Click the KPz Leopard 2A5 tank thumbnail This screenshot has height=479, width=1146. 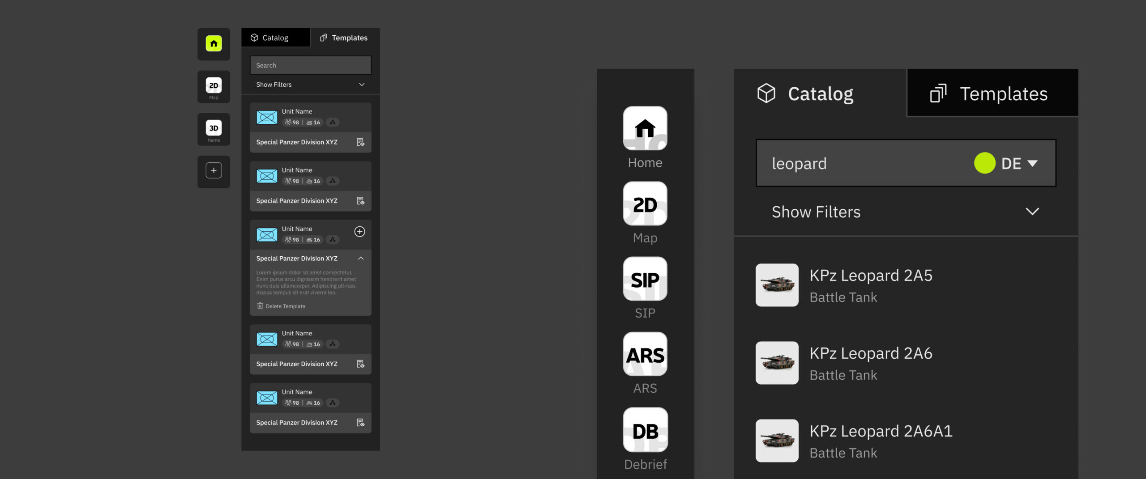click(777, 285)
